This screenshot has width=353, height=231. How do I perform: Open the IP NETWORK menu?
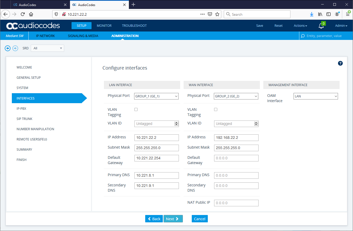coord(46,36)
